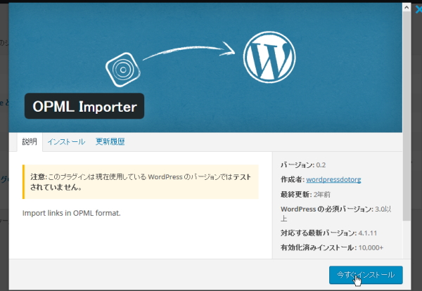Switch to the 説明 tab

tap(30, 142)
